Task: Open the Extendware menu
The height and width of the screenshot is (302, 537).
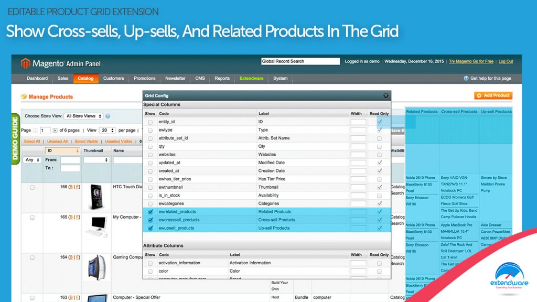Action: tap(251, 79)
